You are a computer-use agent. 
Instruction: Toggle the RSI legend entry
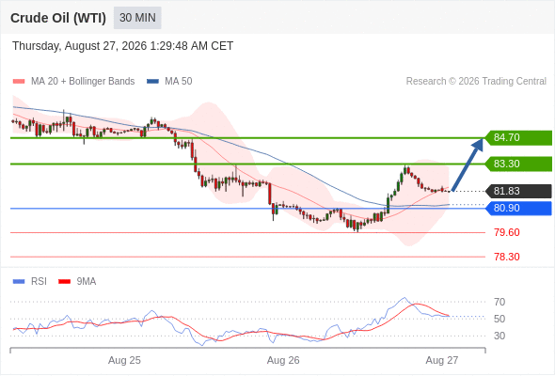click(x=30, y=282)
